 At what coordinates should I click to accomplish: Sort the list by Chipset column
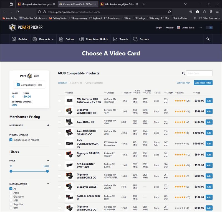[109, 93]
